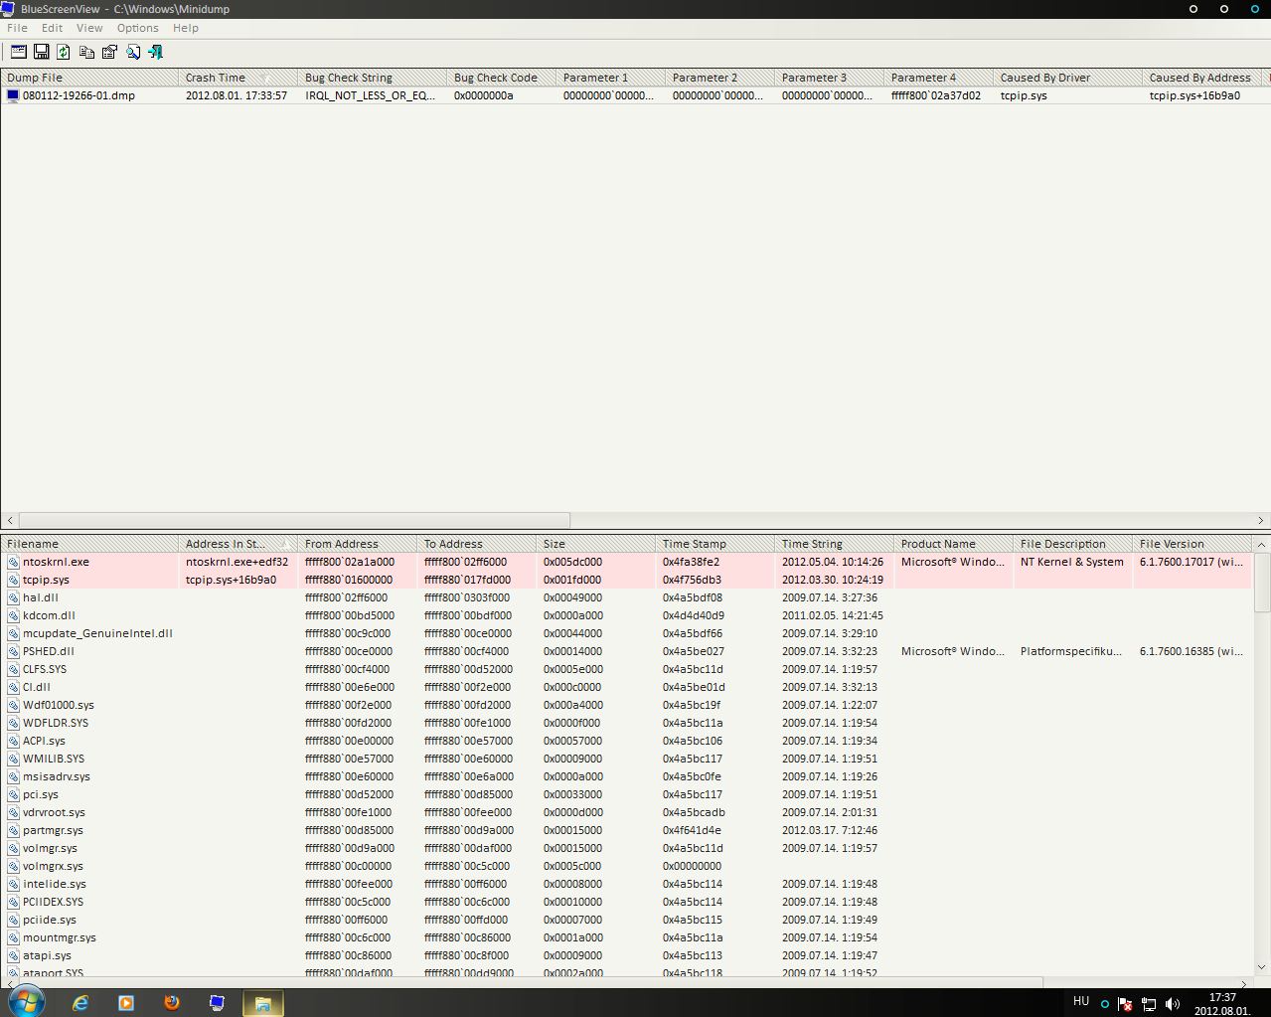Click the lower pane vertical scrollbar thumb
Image resolution: width=1271 pixels, height=1017 pixels.
[1261, 583]
